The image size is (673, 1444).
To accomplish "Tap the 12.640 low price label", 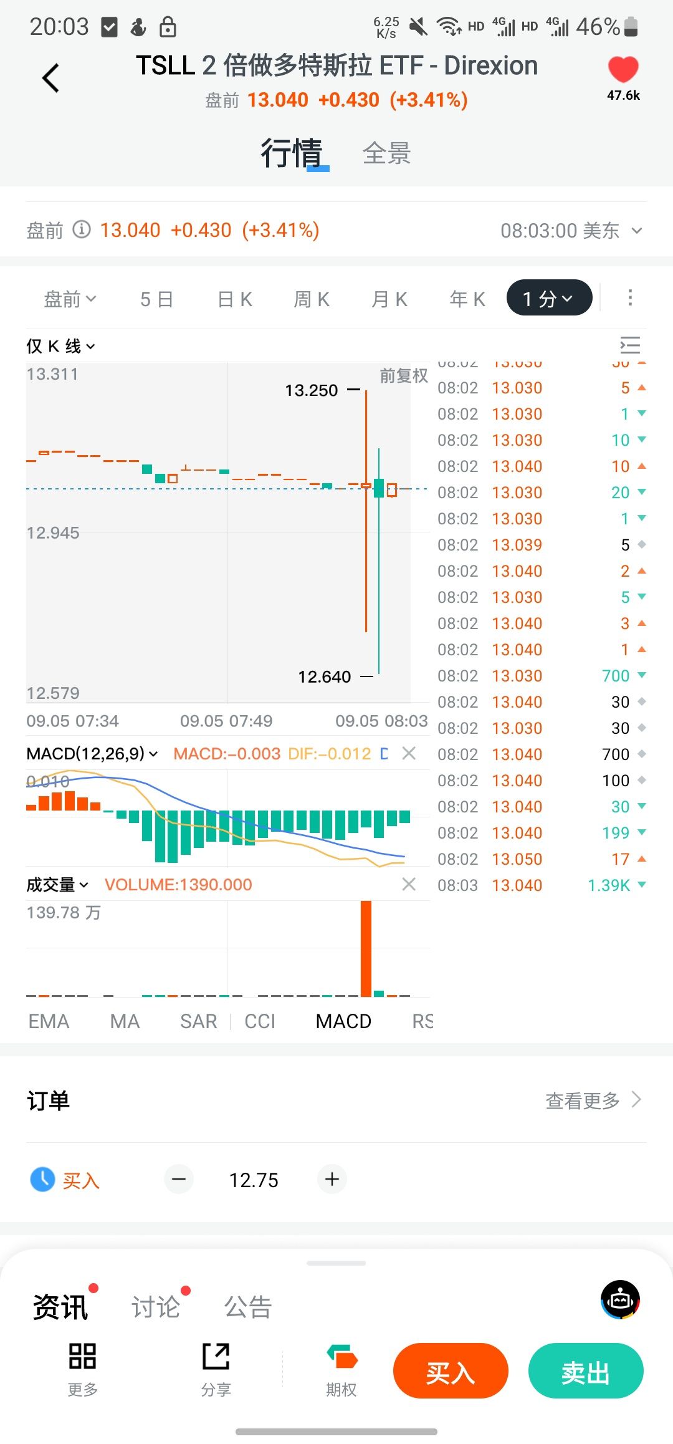I will click(324, 676).
